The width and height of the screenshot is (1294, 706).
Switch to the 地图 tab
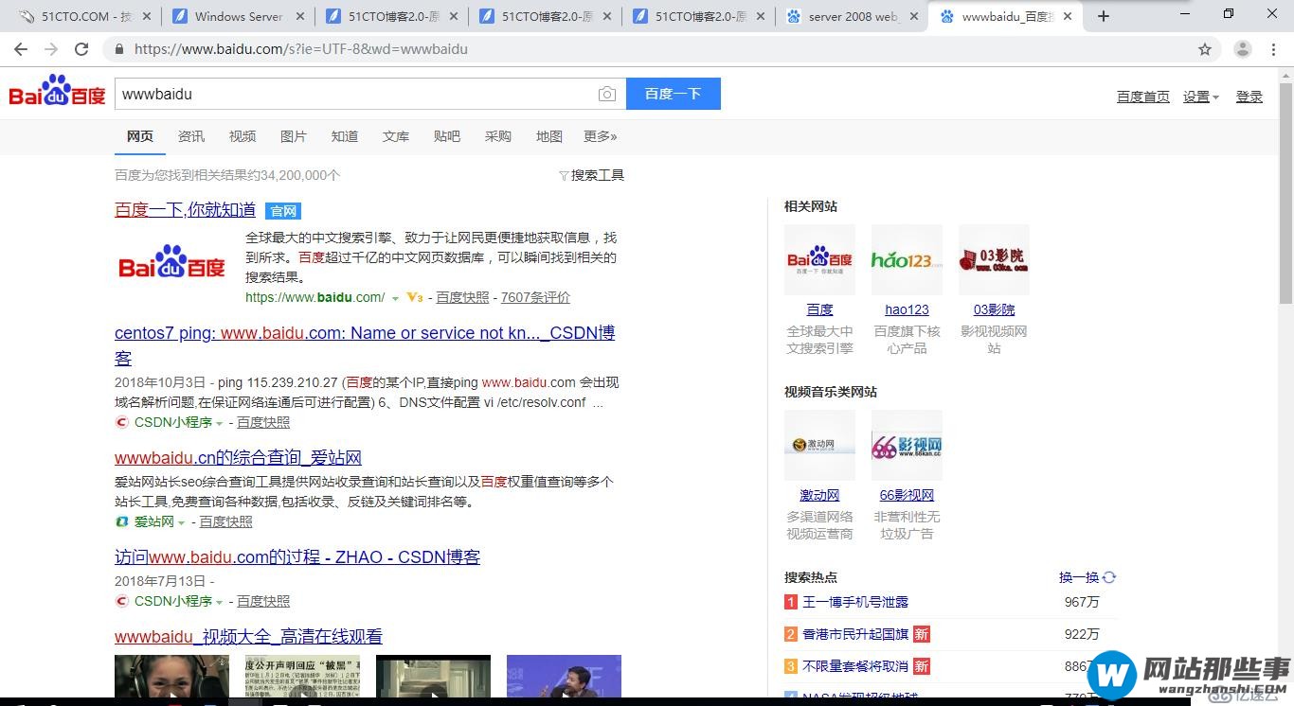[549, 136]
